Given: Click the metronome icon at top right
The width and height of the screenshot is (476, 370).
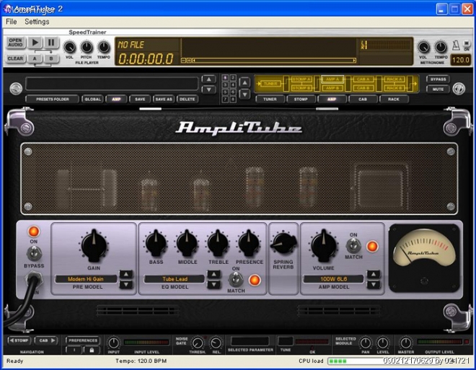Looking at the screenshot, I should tap(456, 45).
